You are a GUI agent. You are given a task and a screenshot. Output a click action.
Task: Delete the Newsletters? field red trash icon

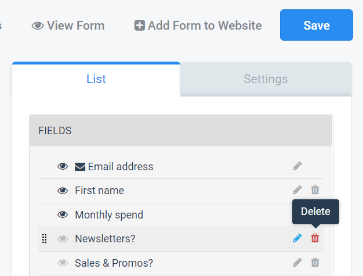pyautogui.click(x=315, y=238)
